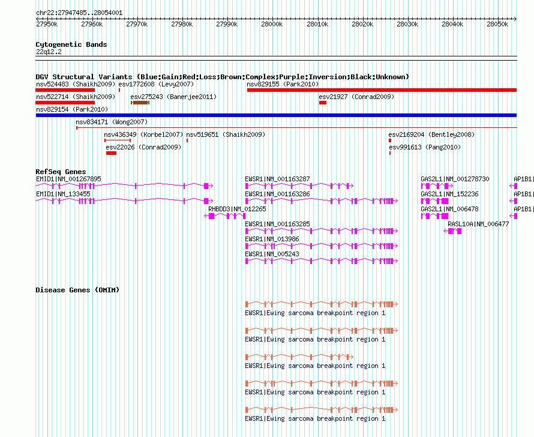Select the nsv519651 (Shaikh2009) label

point(226,134)
